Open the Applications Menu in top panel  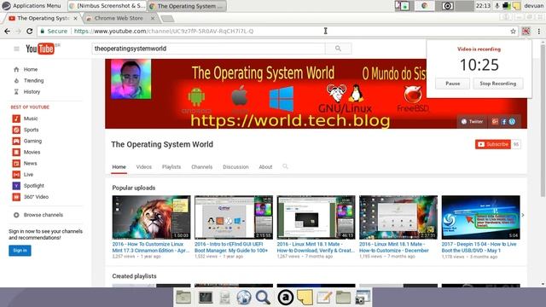point(32,6)
